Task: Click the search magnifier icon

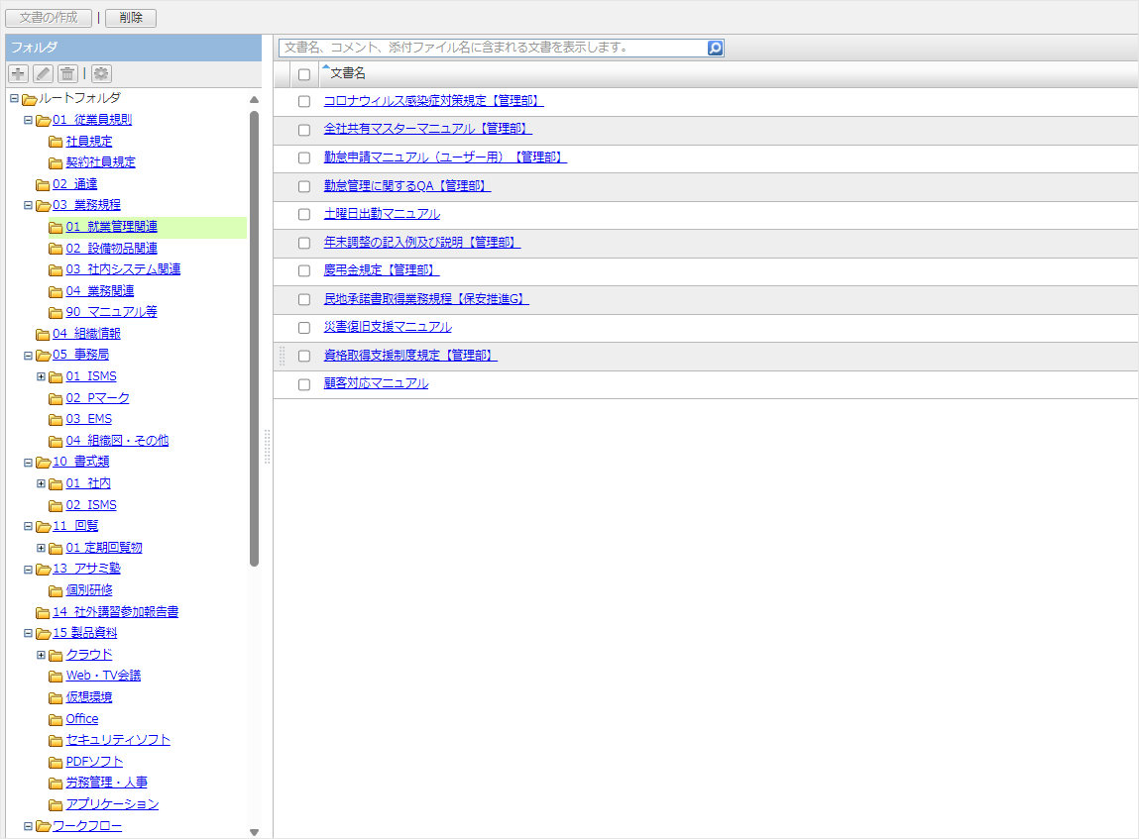Action: (715, 48)
